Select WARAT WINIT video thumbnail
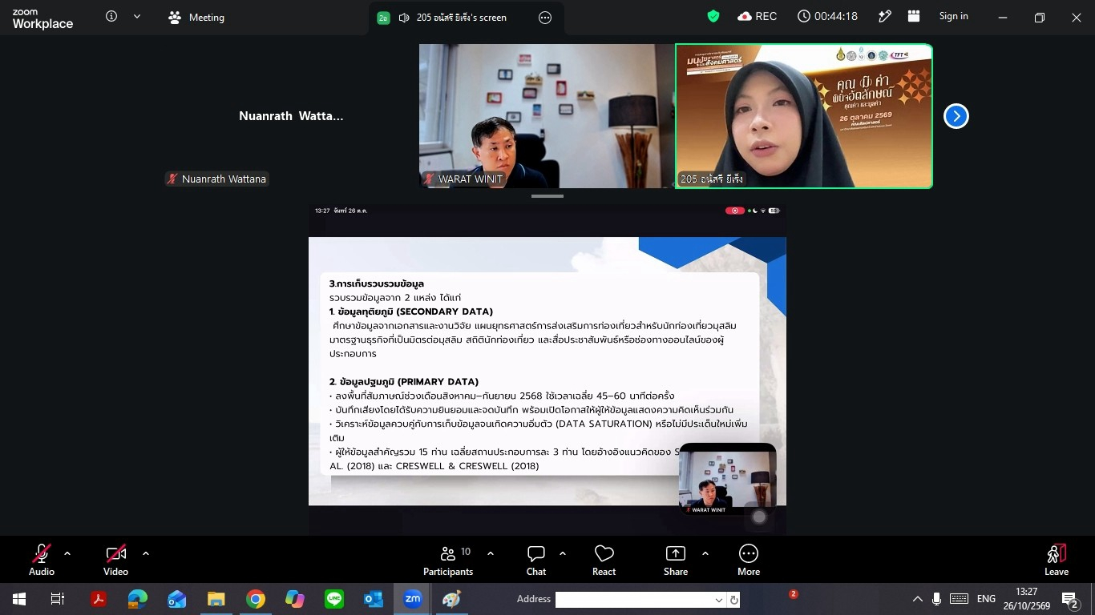Image resolution: width=1095 pixels, height=615 pixels. click(547, 116)
